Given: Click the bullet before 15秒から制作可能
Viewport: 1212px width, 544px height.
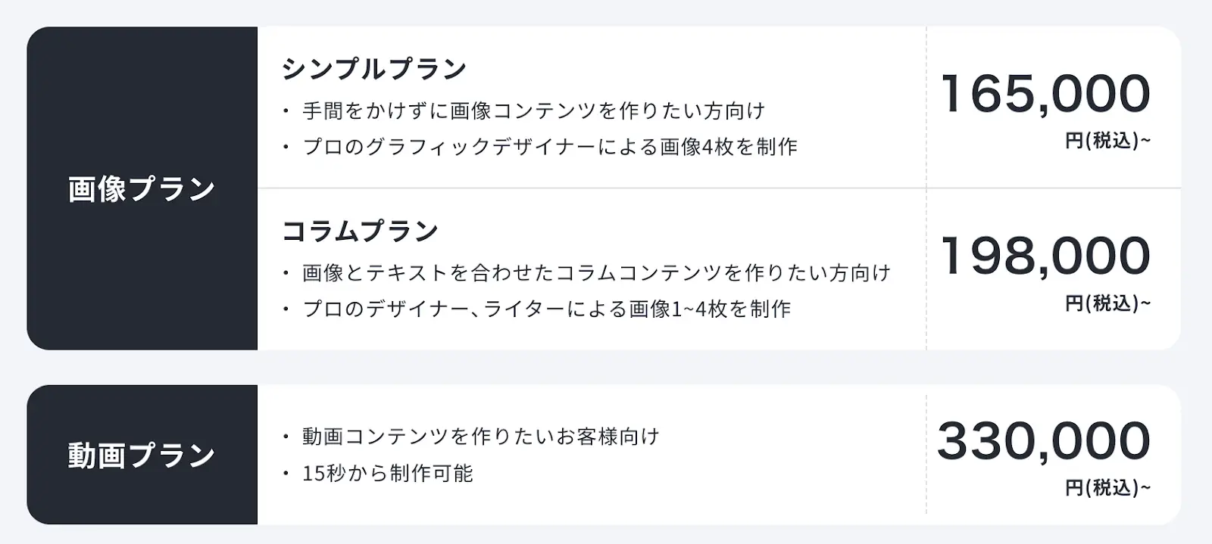Looking at the screenshot, I should (x=286, y=474).
